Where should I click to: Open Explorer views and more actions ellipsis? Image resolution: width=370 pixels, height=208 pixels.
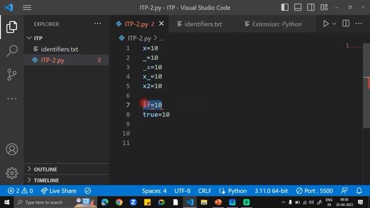click(x=98, y=24)
